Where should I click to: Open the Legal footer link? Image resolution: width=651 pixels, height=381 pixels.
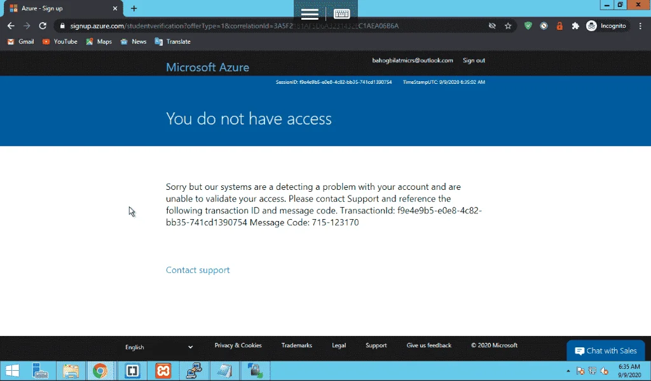(x=339, y=345)
